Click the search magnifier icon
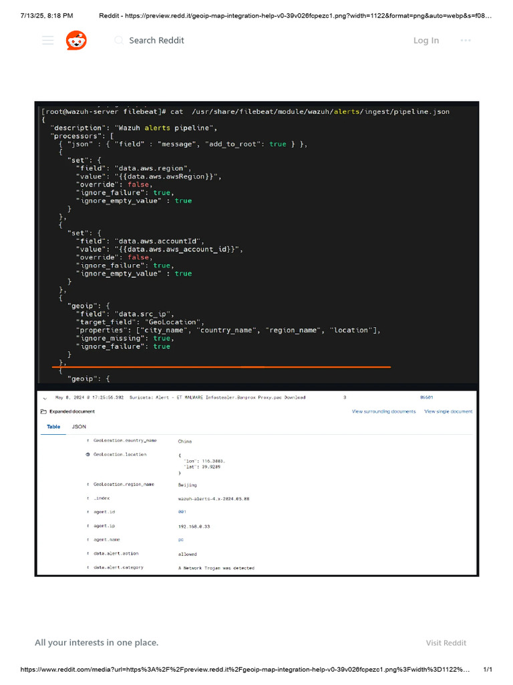Viewport: 513px width, 685px height. point(119,40)
